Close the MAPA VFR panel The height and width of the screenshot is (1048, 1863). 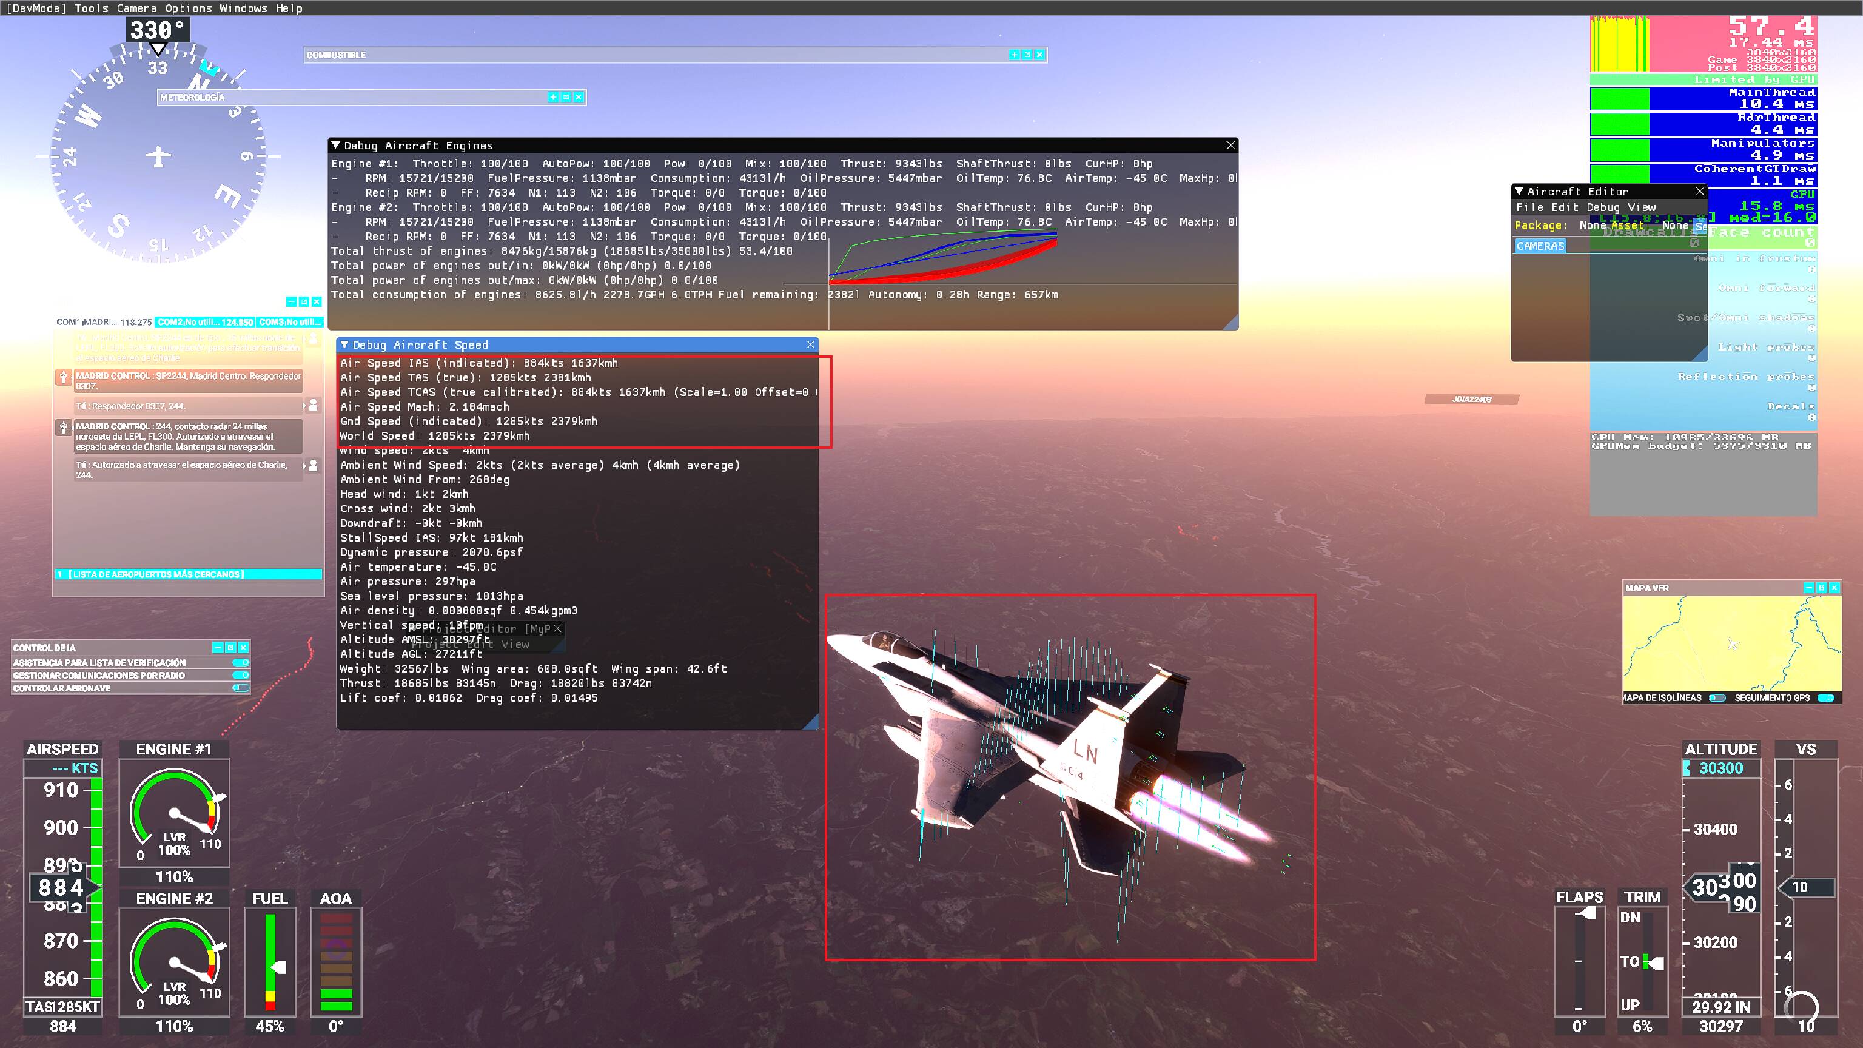[x=1834, y=588]
